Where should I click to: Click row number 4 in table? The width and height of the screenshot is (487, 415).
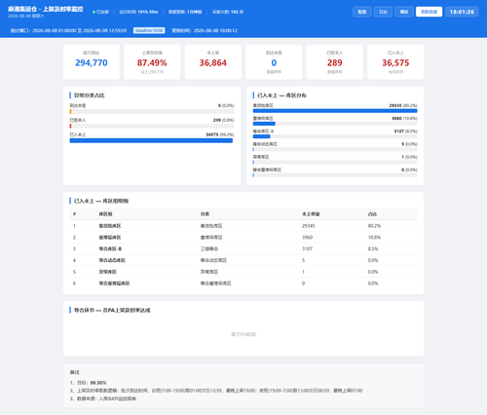click(74, 260)
